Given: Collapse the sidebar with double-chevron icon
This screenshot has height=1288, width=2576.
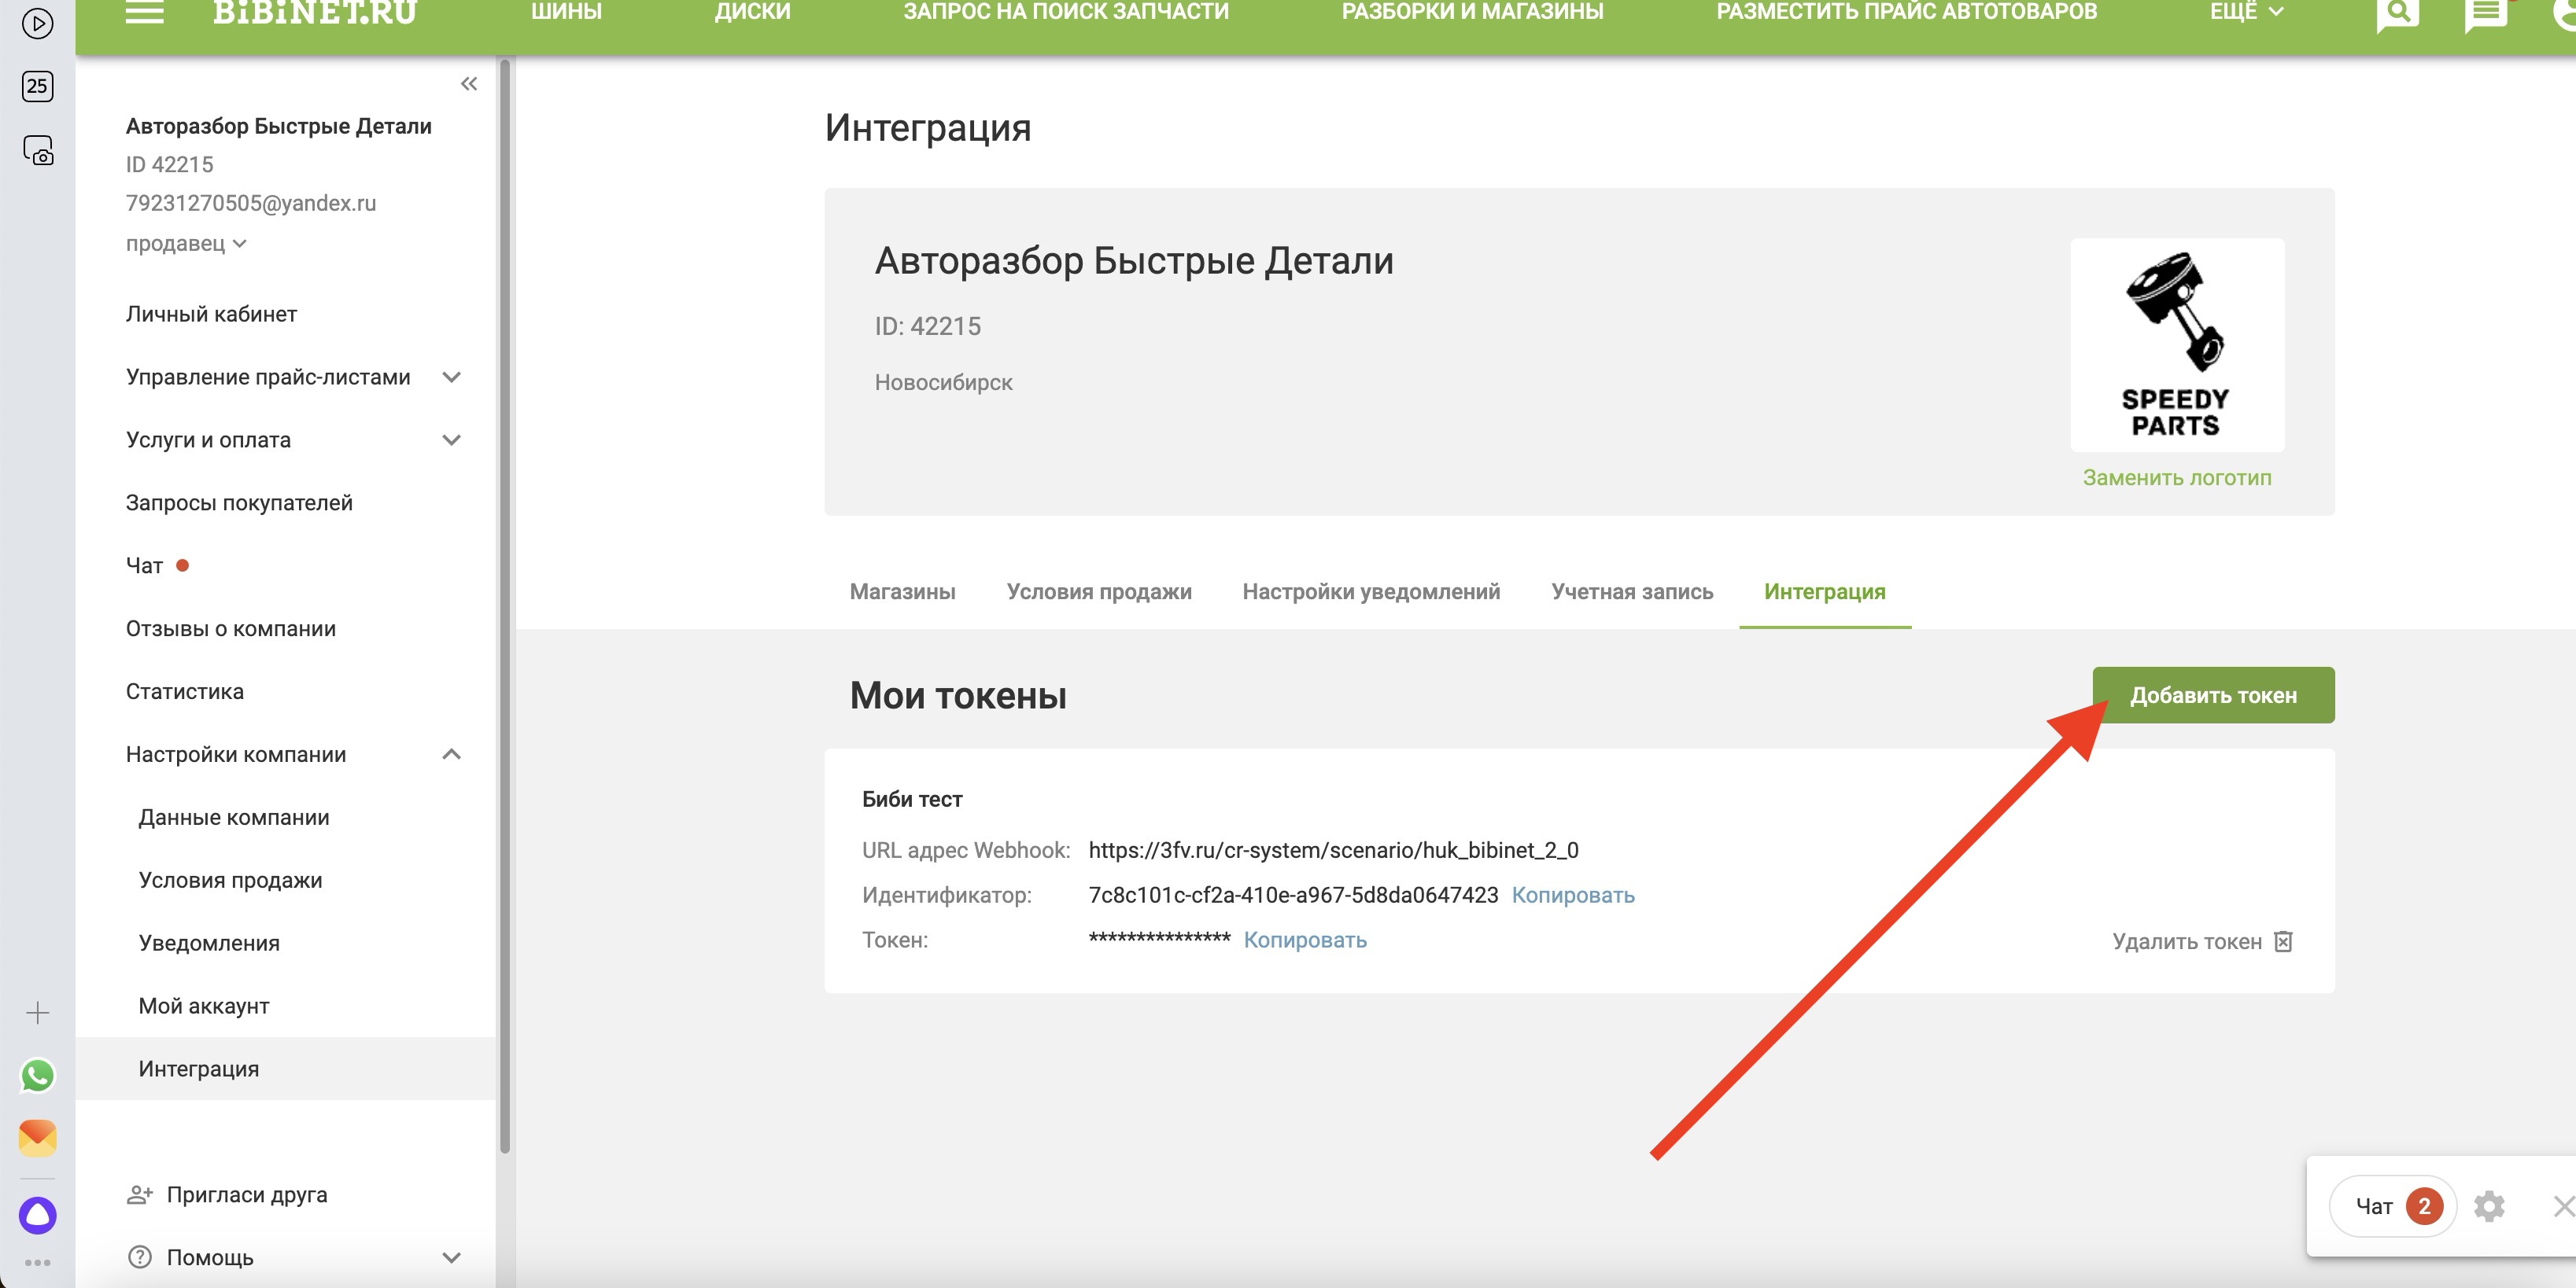Looking at the screenshot, I should 469,84.
